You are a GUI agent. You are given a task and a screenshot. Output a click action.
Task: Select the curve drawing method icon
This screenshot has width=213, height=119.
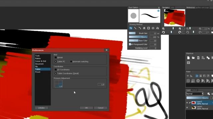(140, 28)
